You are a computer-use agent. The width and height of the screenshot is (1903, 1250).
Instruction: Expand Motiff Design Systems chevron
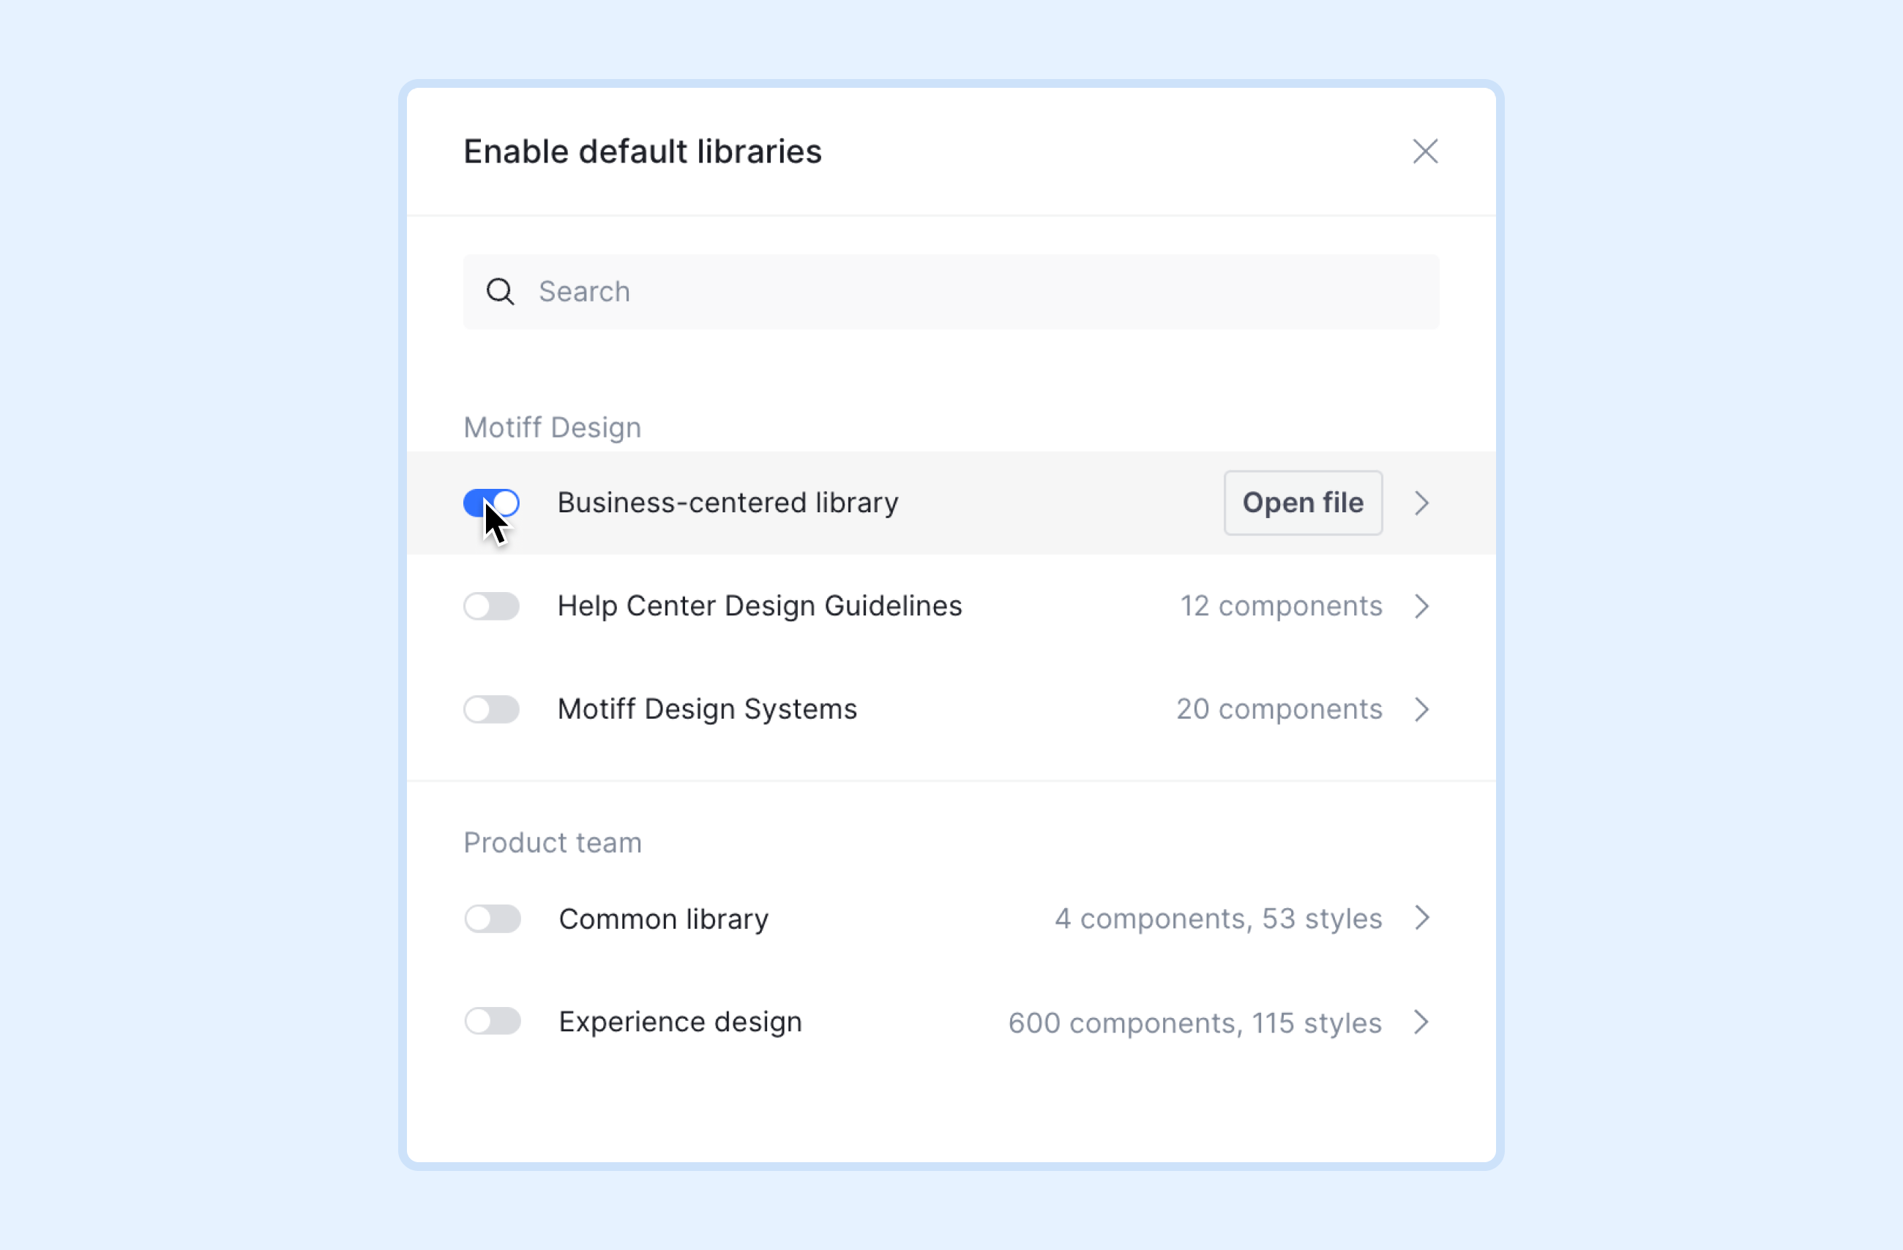pos(1421,709)
